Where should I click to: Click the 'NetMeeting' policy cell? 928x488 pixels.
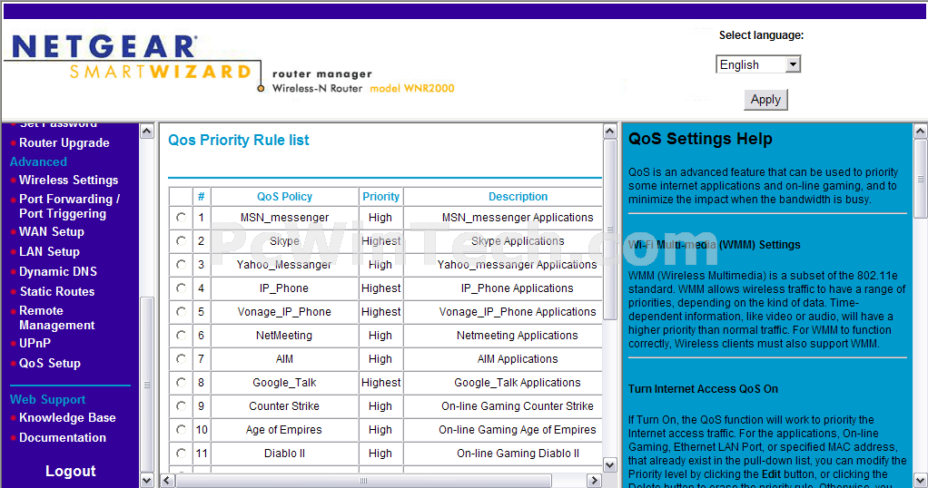(285, 336)
